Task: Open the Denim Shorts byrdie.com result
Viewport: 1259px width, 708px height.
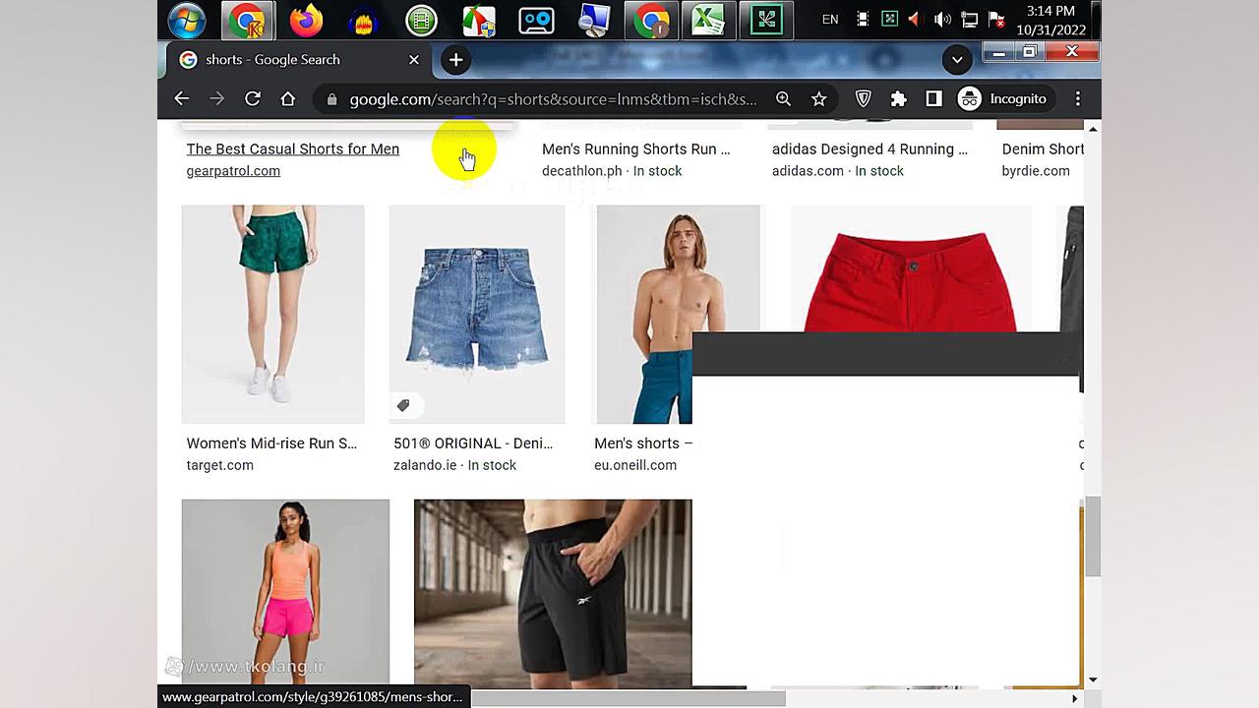Action: coord(1043,148)
